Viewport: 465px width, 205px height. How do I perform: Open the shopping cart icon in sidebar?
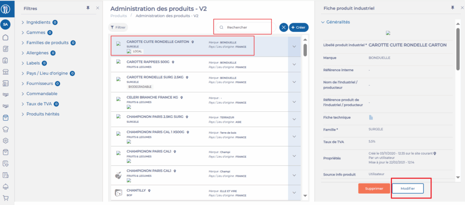pos(6,198)
